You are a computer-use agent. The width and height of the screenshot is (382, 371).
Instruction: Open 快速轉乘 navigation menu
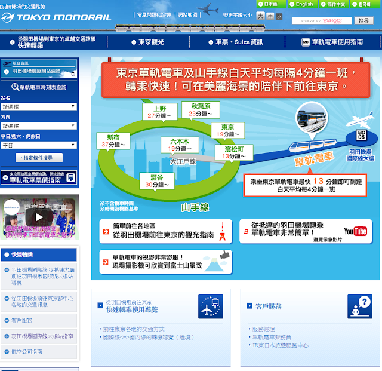(53, 42)
